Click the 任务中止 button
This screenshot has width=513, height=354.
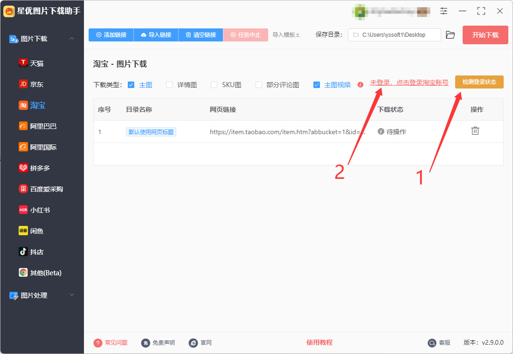245,34
